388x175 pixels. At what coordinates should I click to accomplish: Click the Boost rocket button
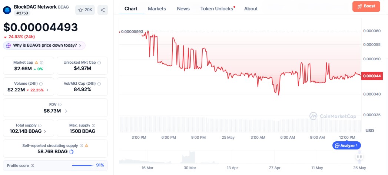(x=366, y=6)
